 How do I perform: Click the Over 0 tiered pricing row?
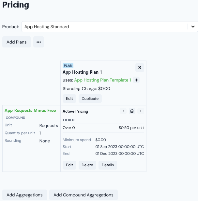pos(103,128)
